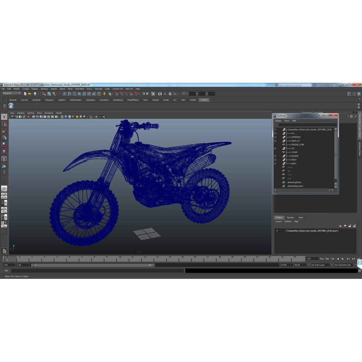This screenshot has width=362, height=362.
Task: Click the Attribute Editor side tab
Action: [x=359, y=149]
